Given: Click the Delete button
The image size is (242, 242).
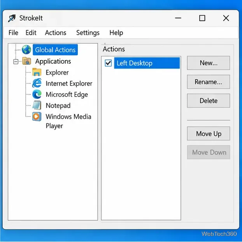Looking at the screenshot, I should (x=208, y=101).
